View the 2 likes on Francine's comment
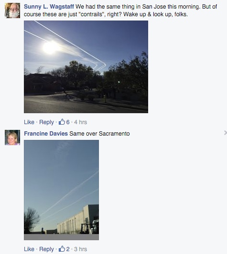The height and width of the screenshot is (254, 227). coord(67,249)
